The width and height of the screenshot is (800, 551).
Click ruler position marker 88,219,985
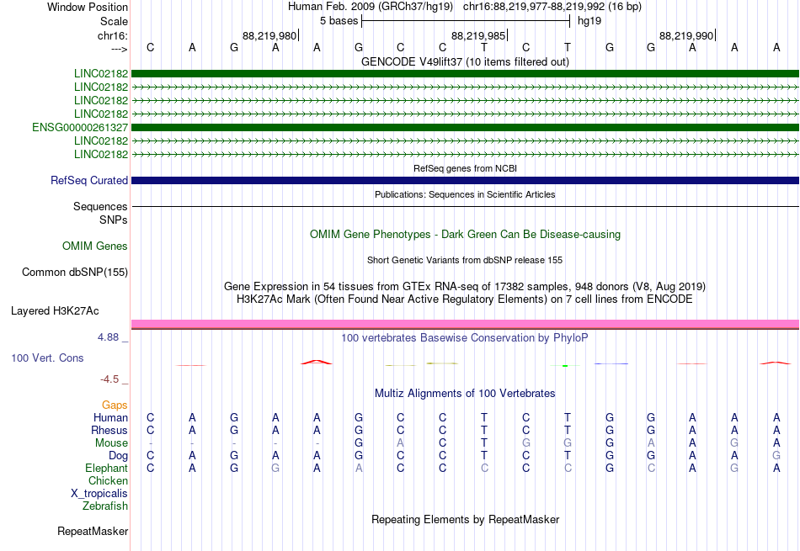[478, 35]
